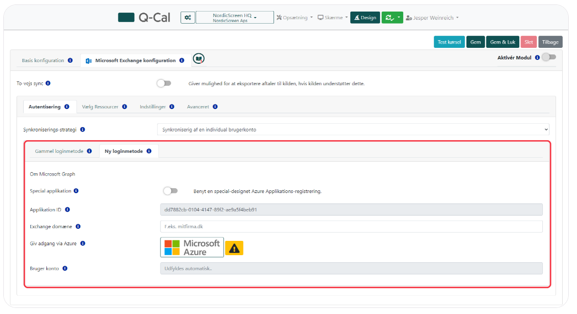Click info icon next to Autentisering
This screenshot has height=314, width=577.
[67, 107]
